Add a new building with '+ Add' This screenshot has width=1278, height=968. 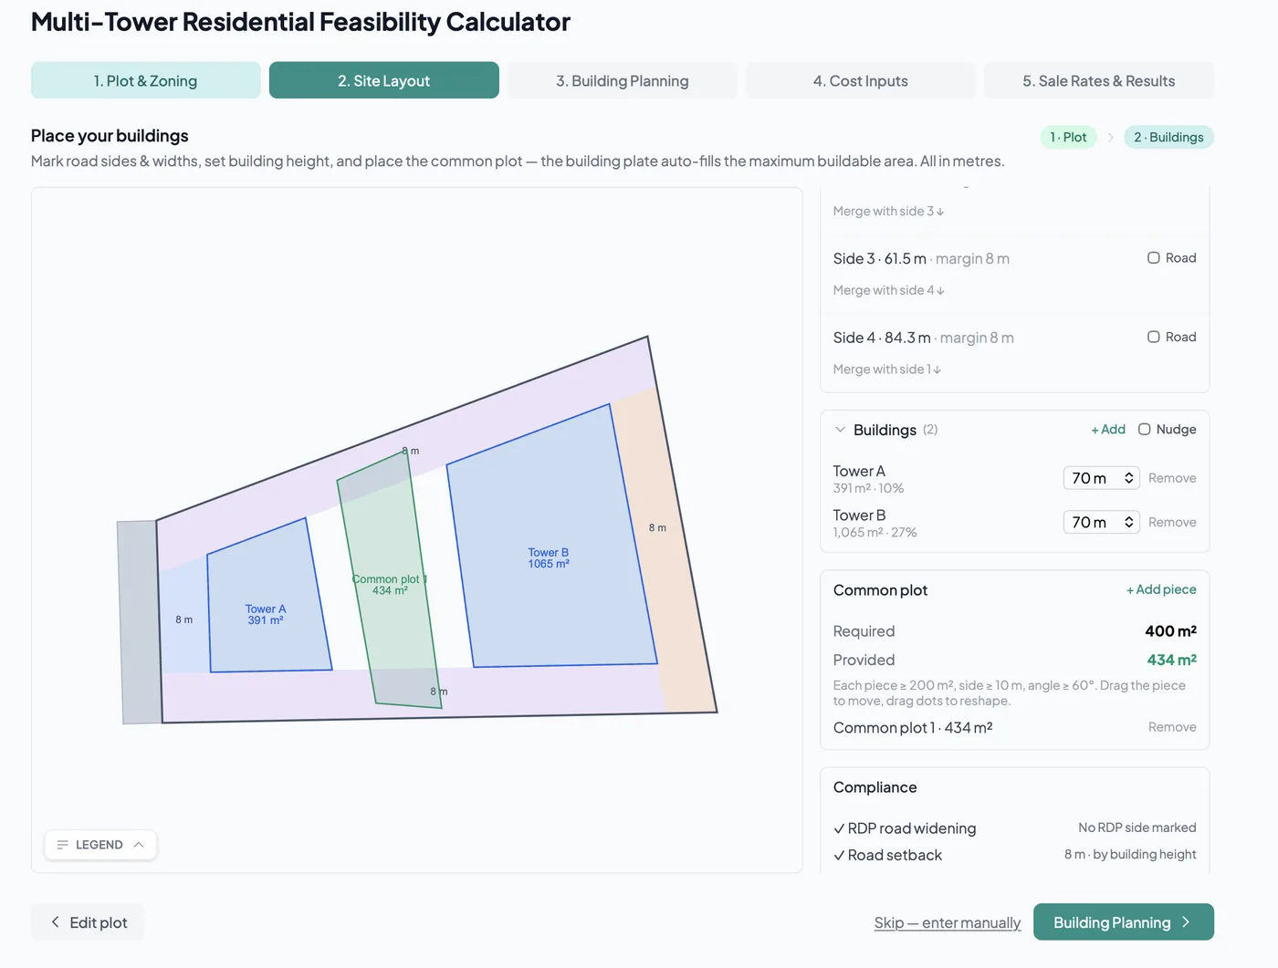(x=1108, y=429)
